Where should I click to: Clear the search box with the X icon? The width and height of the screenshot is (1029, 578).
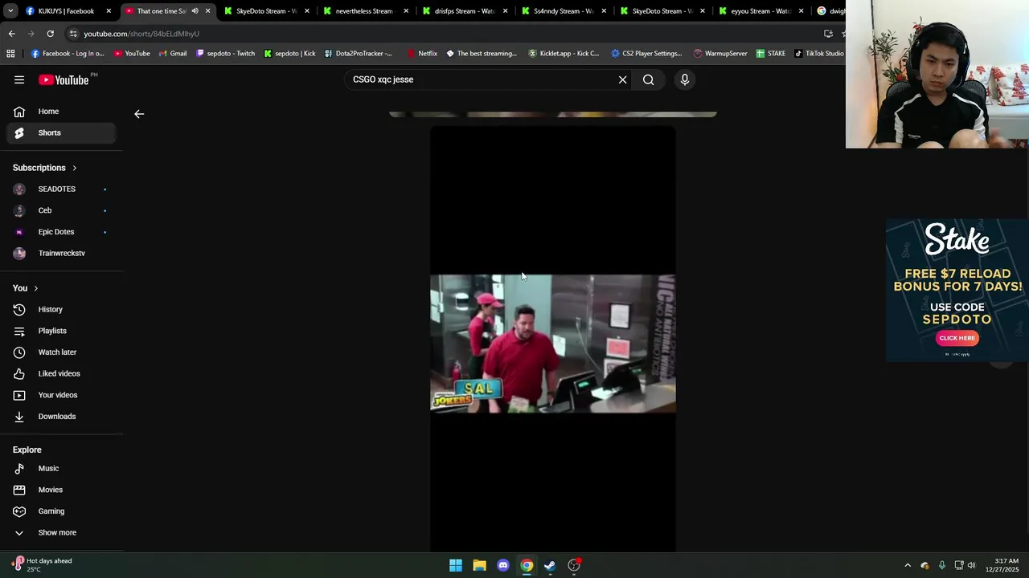click(622, 79)
